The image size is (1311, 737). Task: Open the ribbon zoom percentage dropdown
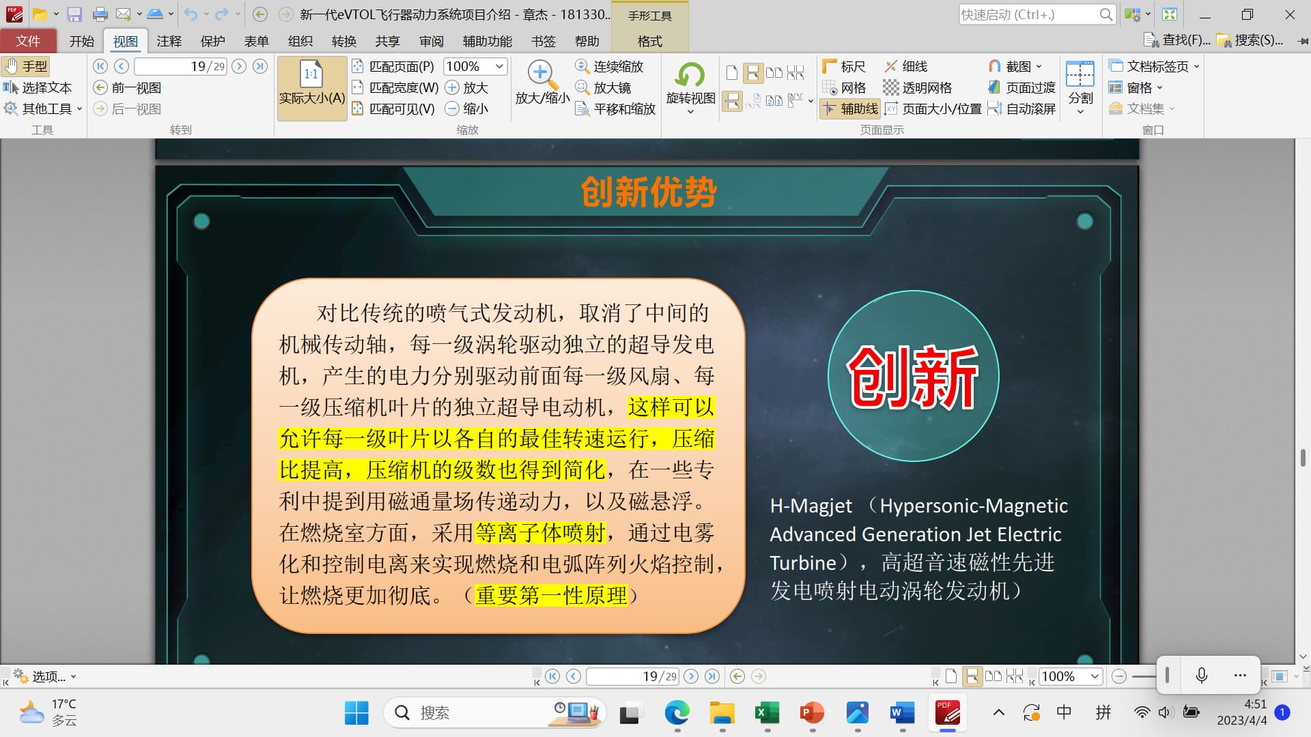(x=499, y=66)
